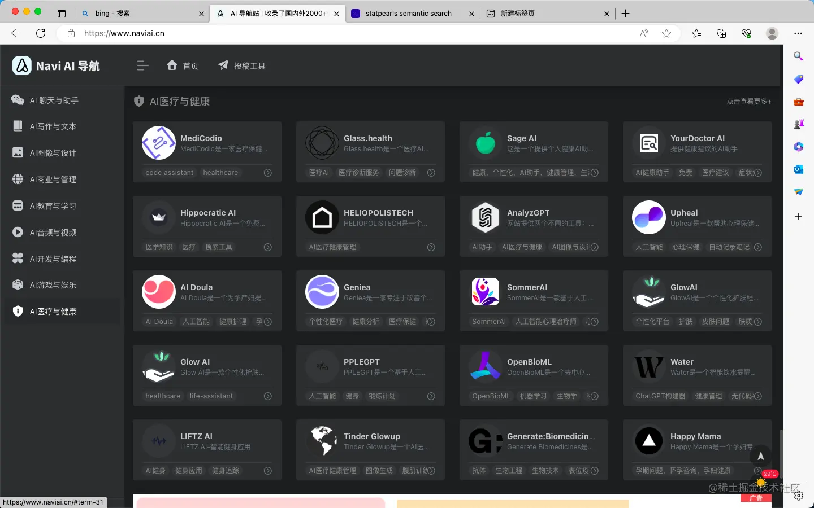This screenshot has width=814, height=508.
Task: Click the 生物工程 tag on Generate:Biomedicines
Action: pos(509,471)
